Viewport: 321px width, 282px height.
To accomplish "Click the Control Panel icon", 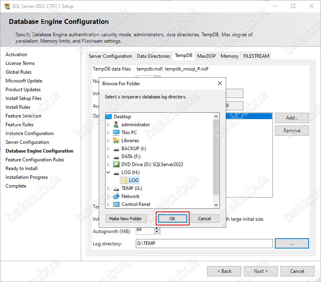I will point(116,204).
